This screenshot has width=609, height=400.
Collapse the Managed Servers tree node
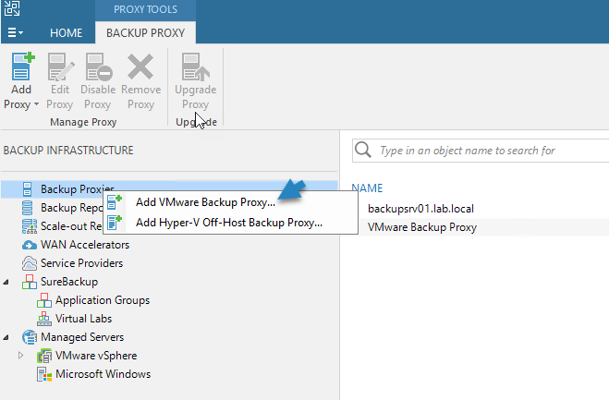pyautogui.click(x=6, y=337)
